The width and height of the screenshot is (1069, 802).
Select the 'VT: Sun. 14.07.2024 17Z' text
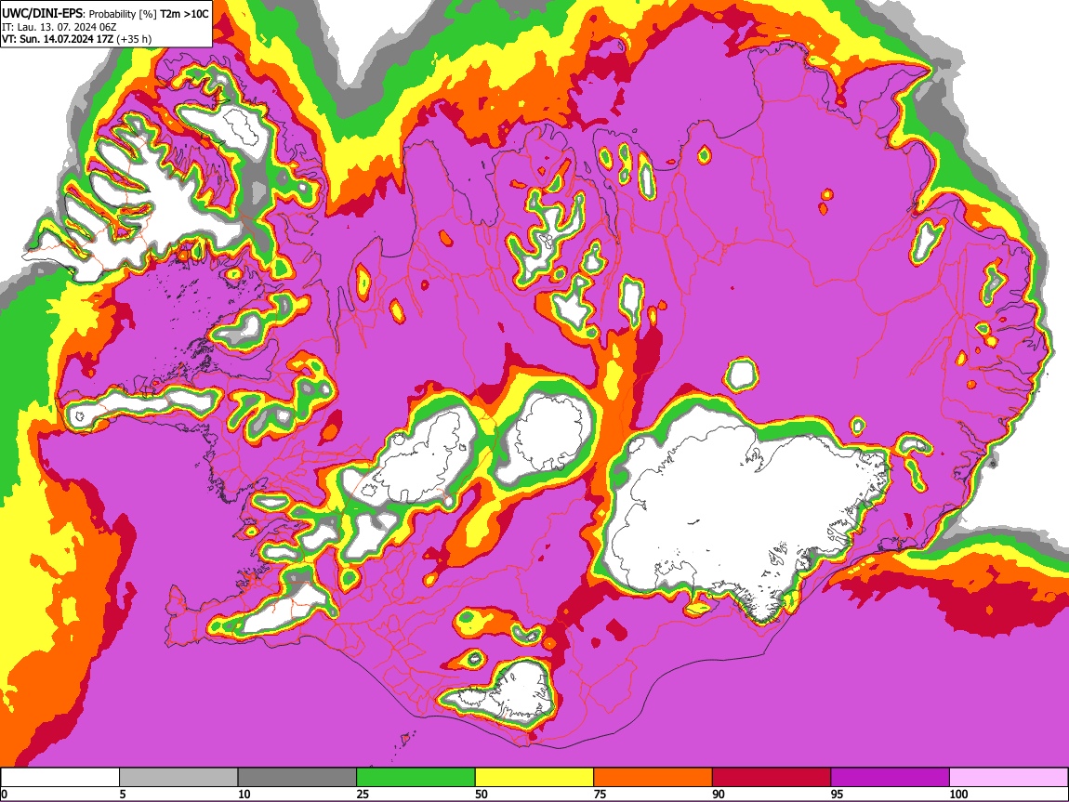click(58, 39)
